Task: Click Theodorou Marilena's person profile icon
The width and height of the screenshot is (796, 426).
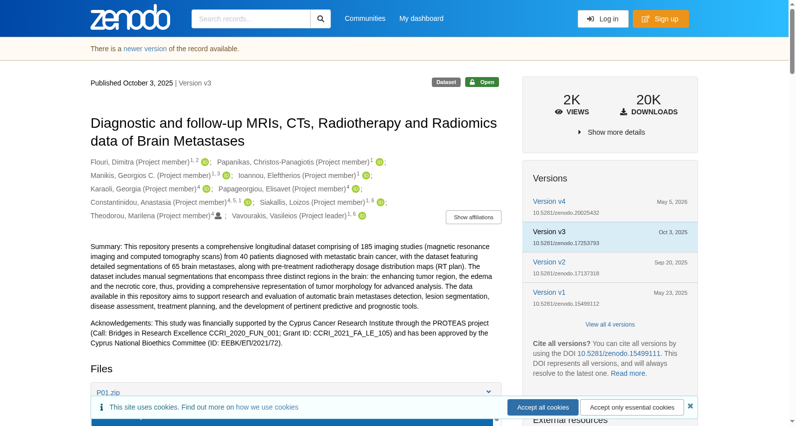Action: tap(218, 216)
